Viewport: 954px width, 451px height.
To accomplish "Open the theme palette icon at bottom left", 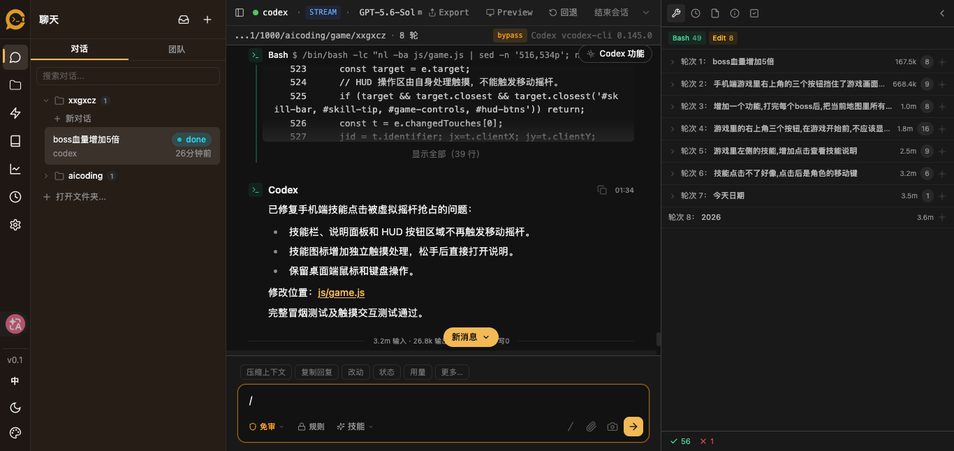I will pos(15,433).
